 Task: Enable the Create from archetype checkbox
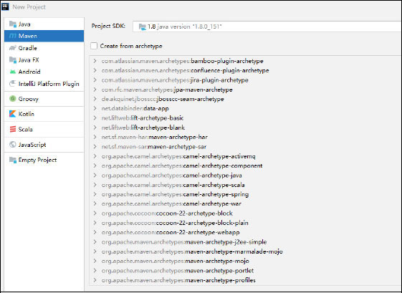pyautogui.click(x=94, y=46)
